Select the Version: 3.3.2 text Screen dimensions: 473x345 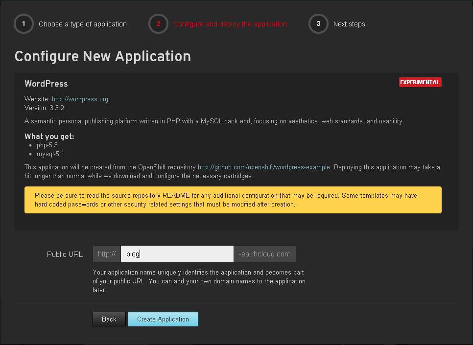(44, 108)
